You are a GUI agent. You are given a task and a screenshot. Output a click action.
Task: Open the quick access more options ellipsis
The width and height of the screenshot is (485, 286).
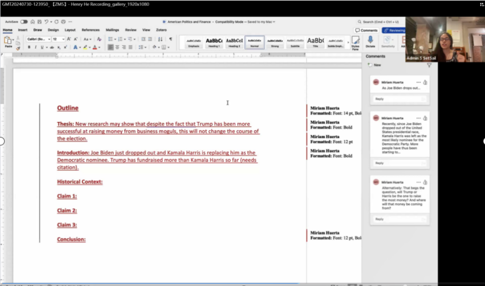tap(70, 22)
